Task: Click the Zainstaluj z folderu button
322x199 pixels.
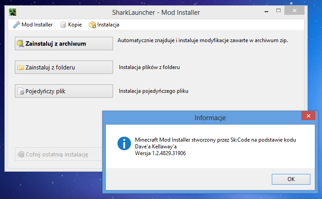Action: (64, 67)
